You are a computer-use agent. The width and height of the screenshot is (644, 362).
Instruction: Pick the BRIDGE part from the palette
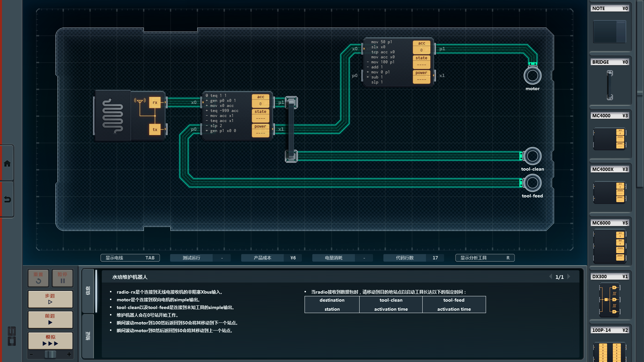pyautogui.click(x=609, y=85)
